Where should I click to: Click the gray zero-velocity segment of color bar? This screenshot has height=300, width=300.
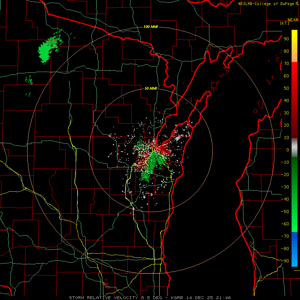pos(294,148)
